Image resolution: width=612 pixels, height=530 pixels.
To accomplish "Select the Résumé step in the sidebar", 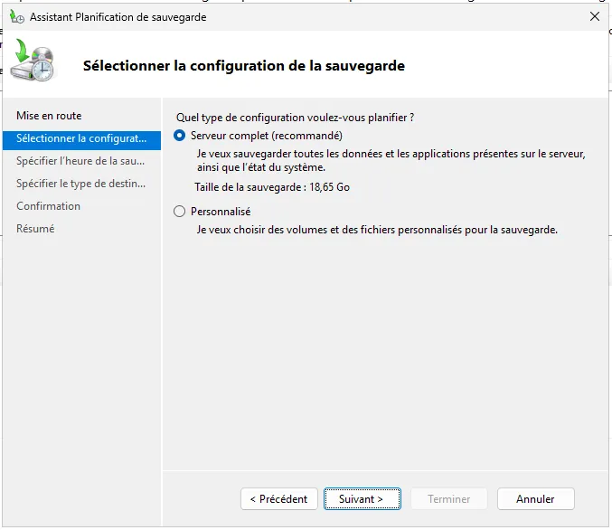I will click(35, 229).
